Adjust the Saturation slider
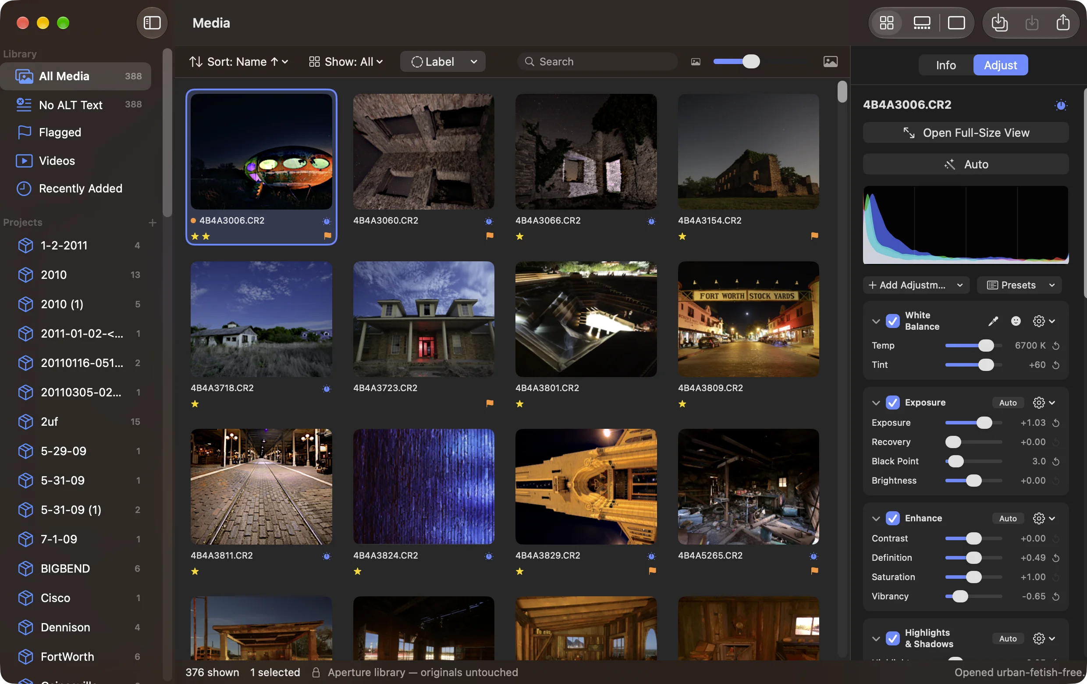Image resolution: width=1087 pixels, height=684 pixels. [973, 577]
